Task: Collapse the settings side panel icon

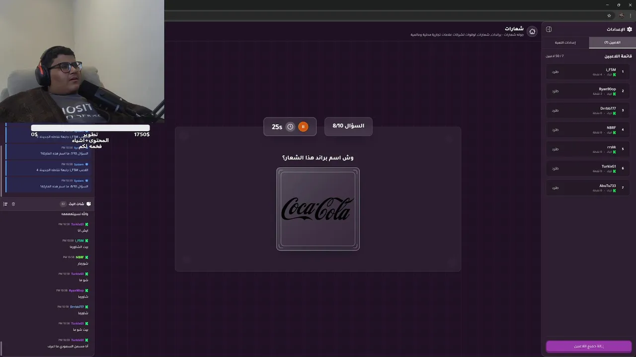Action: [x=549, y=29]
